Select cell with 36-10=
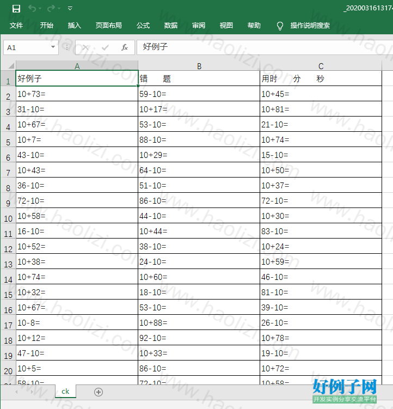Image resolution: width=393 pixels, height=409 pixels. (77, 185)
